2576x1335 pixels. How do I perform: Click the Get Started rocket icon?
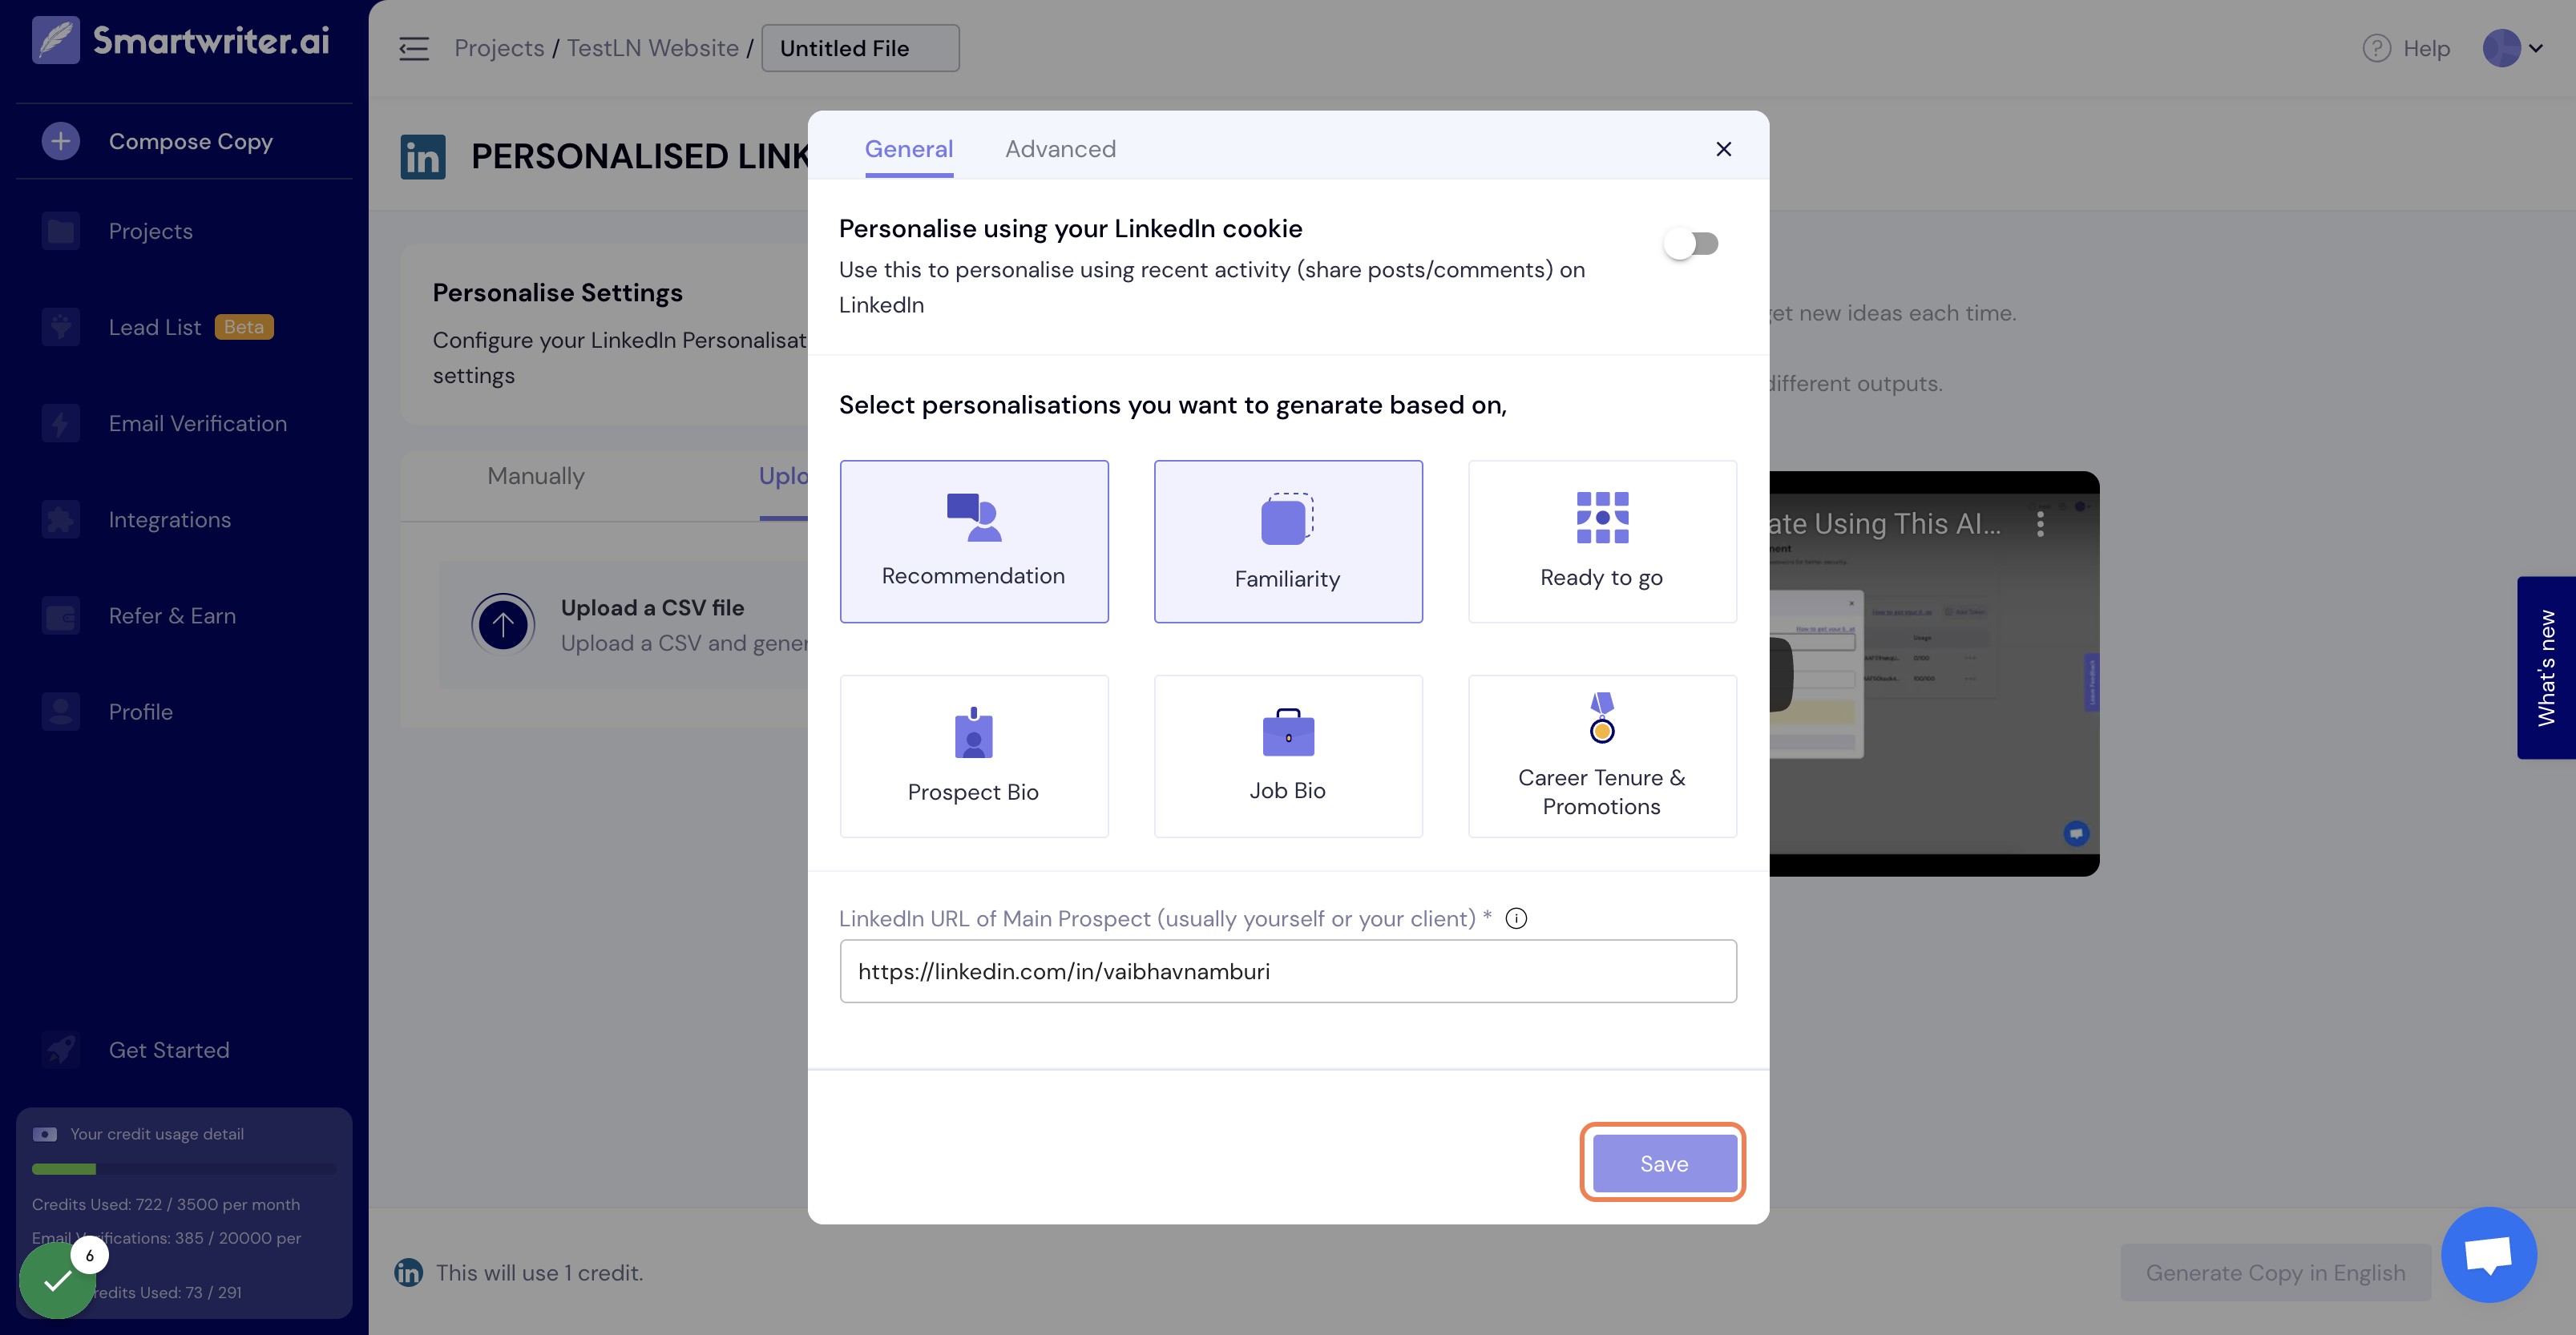coord(61,1050)
